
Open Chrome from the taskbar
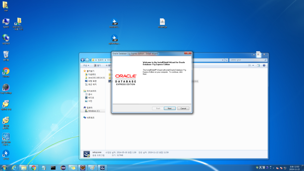coord(34,168)
